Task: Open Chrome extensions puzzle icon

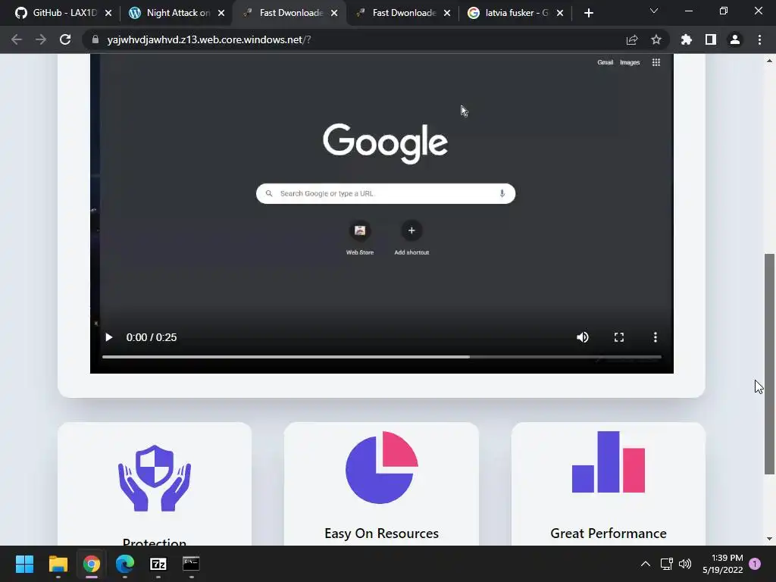Action: point(687,39)
